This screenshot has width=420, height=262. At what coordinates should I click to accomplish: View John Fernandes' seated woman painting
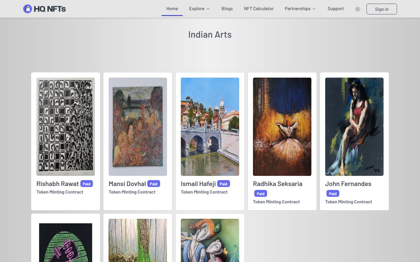click(354, 126)
